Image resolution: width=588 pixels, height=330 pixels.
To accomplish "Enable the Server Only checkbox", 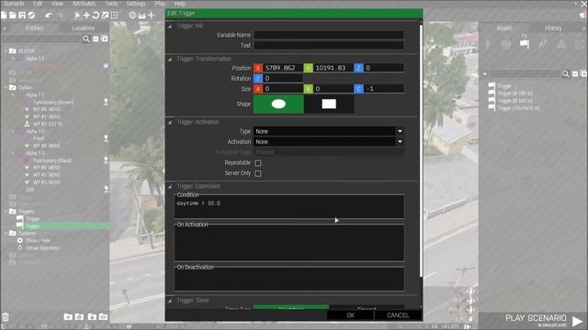I will click(x=258, y=173).
